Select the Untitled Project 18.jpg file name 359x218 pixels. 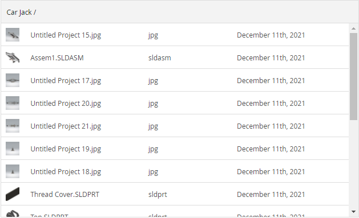[66, 172]
